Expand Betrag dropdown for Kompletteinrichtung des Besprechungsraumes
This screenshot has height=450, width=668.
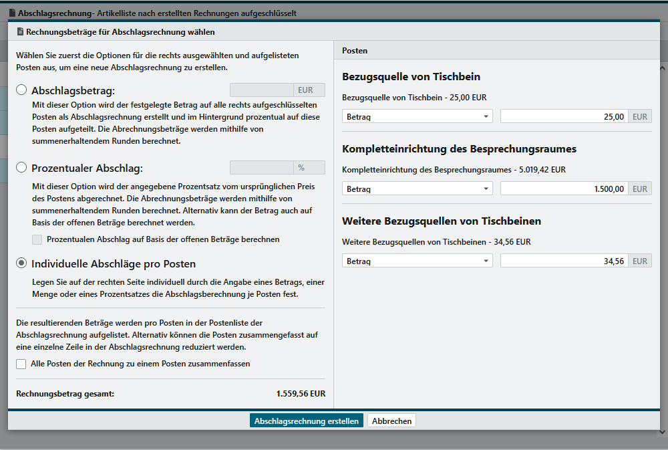coord(417,189)
